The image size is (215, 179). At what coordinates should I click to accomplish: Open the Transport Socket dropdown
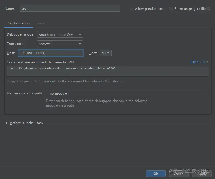tap(60, 44)
